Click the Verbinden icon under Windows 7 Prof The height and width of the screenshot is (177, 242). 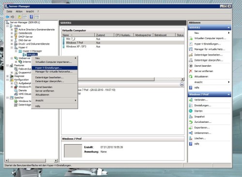tap(191, 100)
